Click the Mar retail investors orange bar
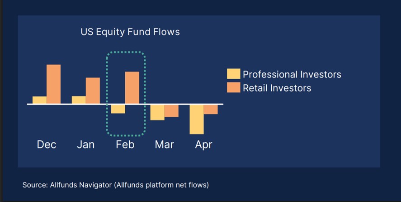Viewport: 401px width, 202px height. coord(171,111)
